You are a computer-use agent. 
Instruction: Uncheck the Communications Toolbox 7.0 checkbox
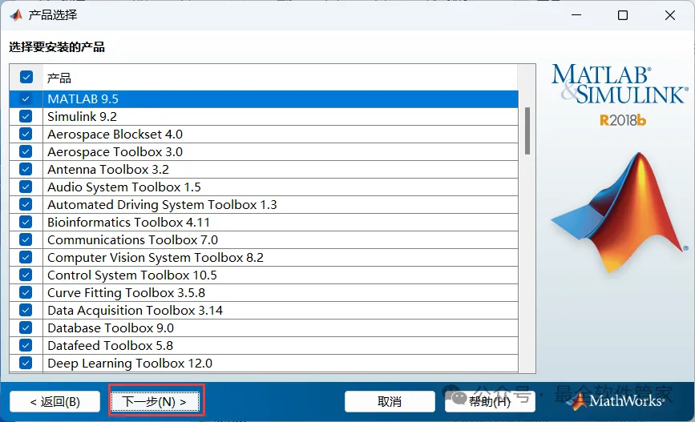26,240
